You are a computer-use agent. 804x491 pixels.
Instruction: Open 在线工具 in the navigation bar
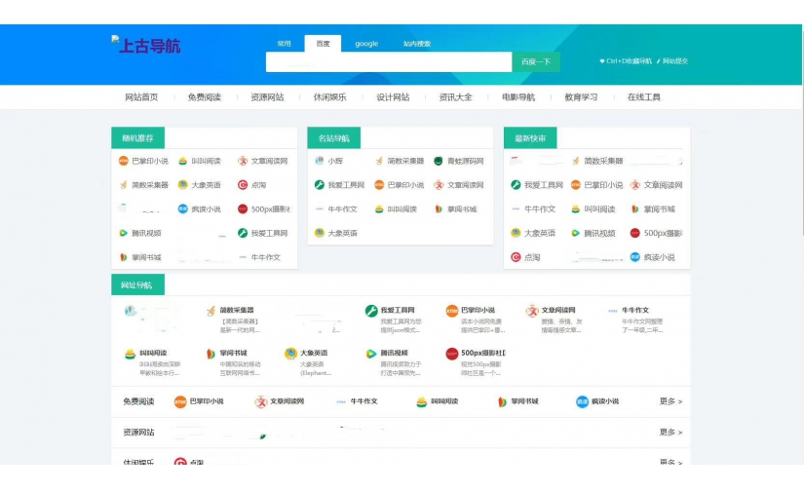[644, 96]
